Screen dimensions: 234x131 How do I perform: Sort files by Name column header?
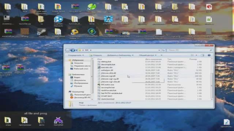tap(99, 59)
